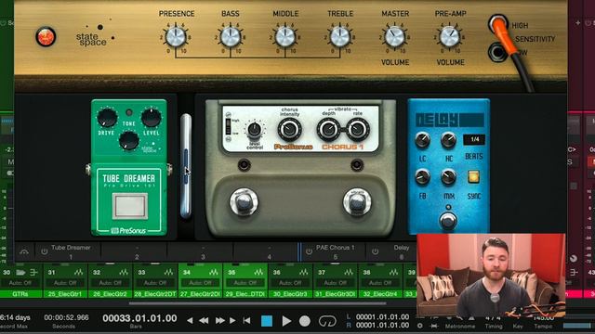This screenshot has width=595, height=334.
Task: Open Auto: Off menu on GTRs channel
Action: click(x=20, y=283)
